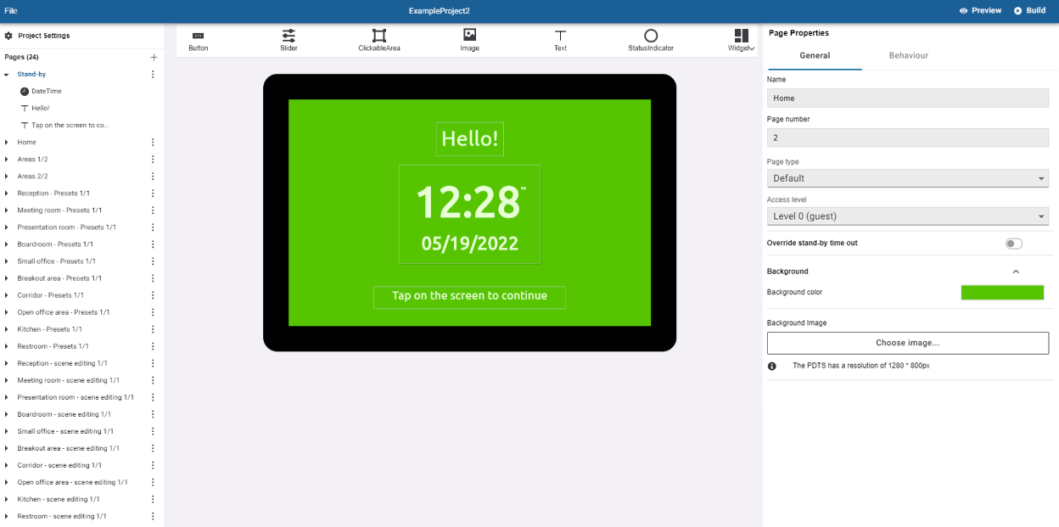The width and height of the screenshot is (1059, 527).
Task: Open the Stand-by page options menu
Action: (x=152, y=74)
